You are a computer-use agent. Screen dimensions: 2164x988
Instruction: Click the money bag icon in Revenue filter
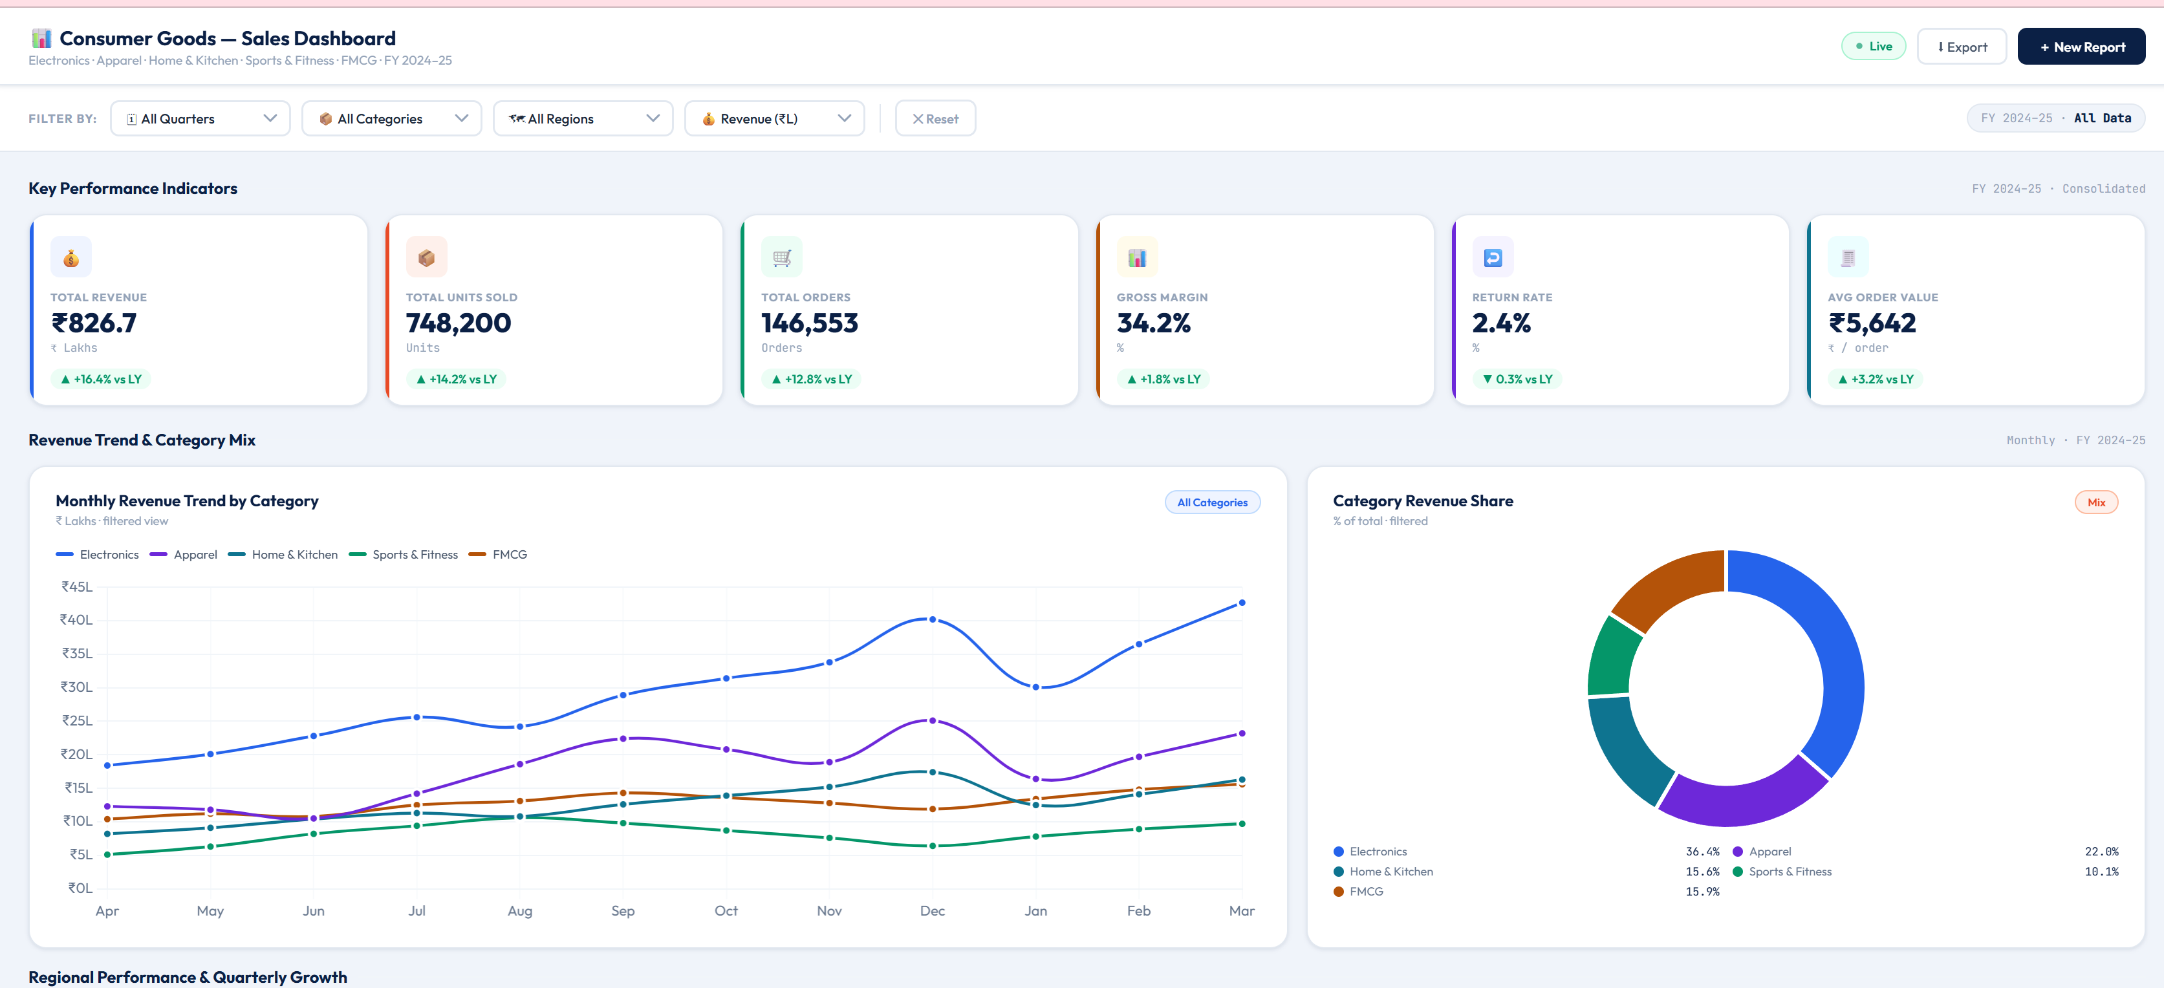point(708,120)
